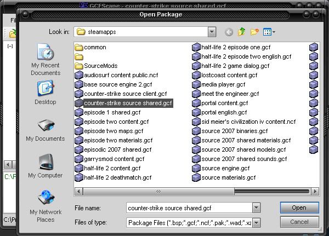Open My Recent Documents in places bar
The image size is (329, 236).
(x=46, y=60)
